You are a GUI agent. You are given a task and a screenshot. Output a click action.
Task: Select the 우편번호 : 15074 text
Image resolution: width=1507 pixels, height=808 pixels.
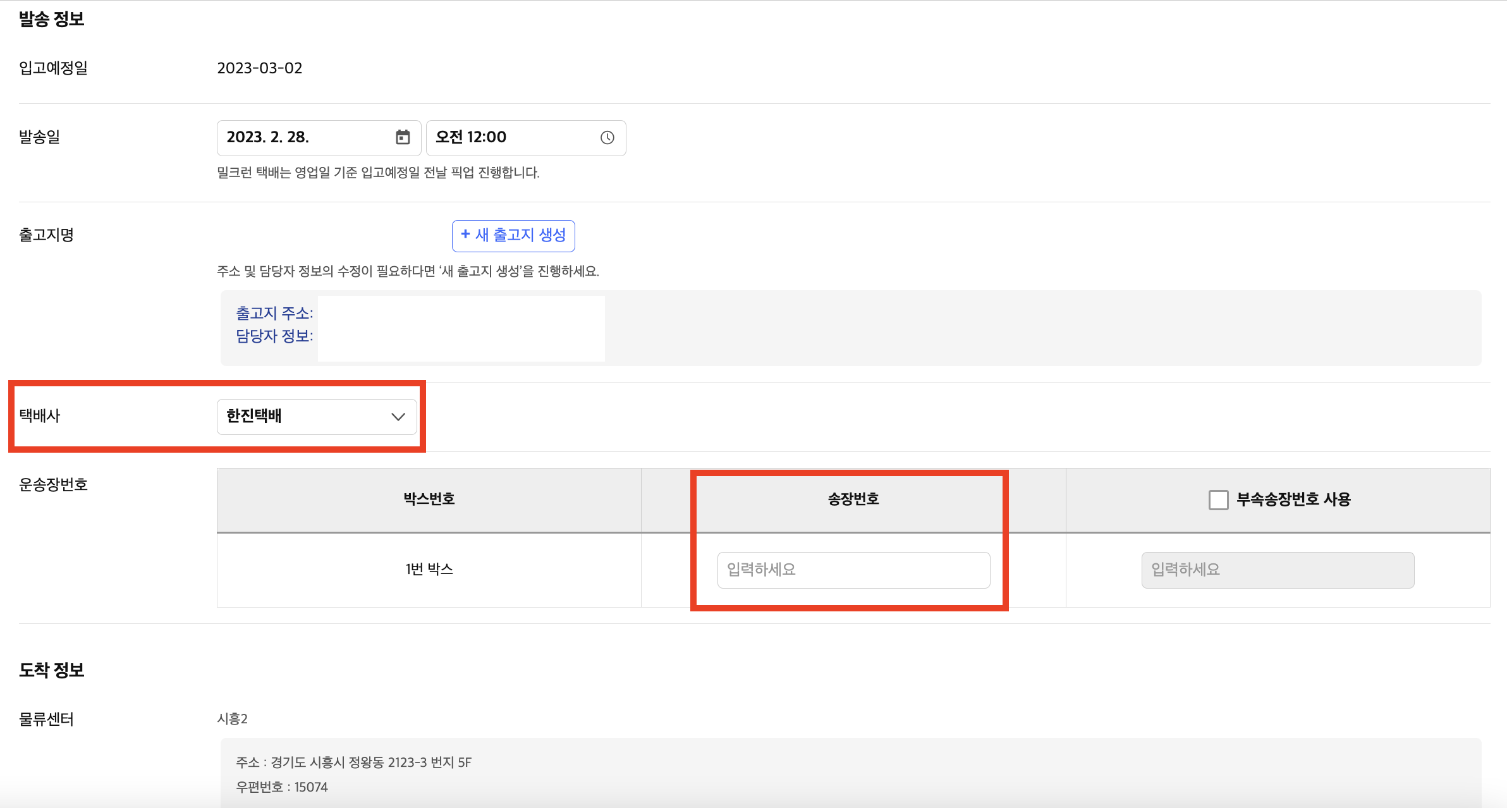pos(282,787)
